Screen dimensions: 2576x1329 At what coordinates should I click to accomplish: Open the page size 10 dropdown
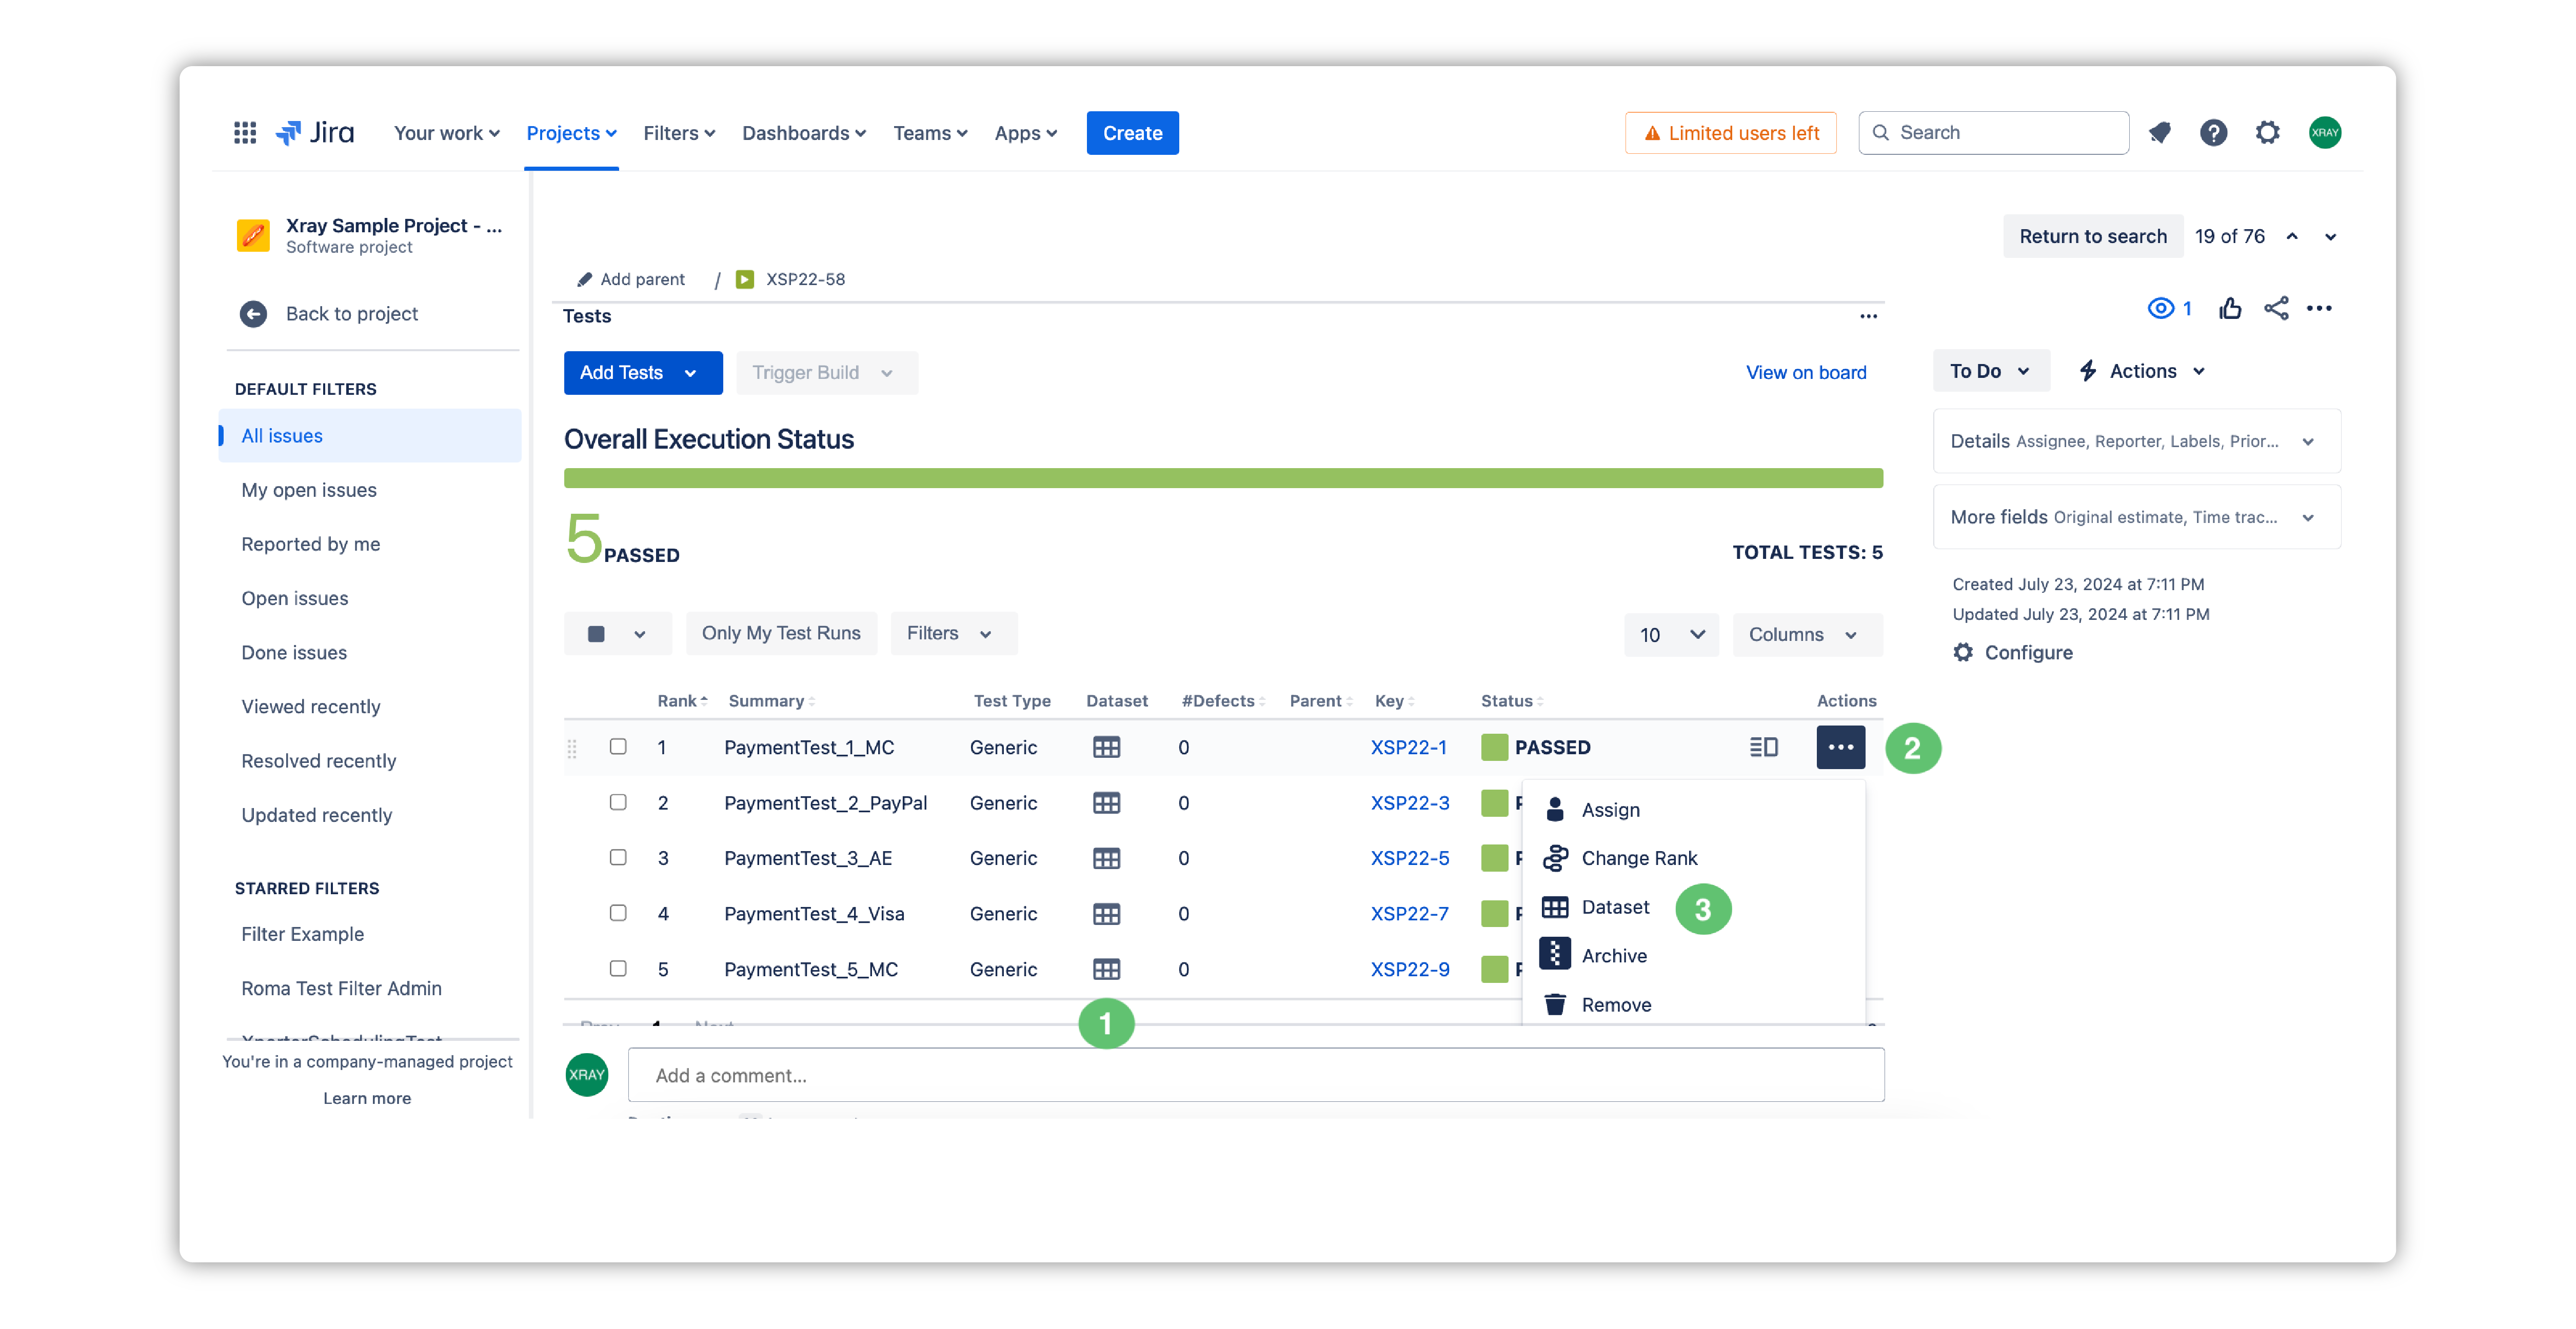point(1670,635)
